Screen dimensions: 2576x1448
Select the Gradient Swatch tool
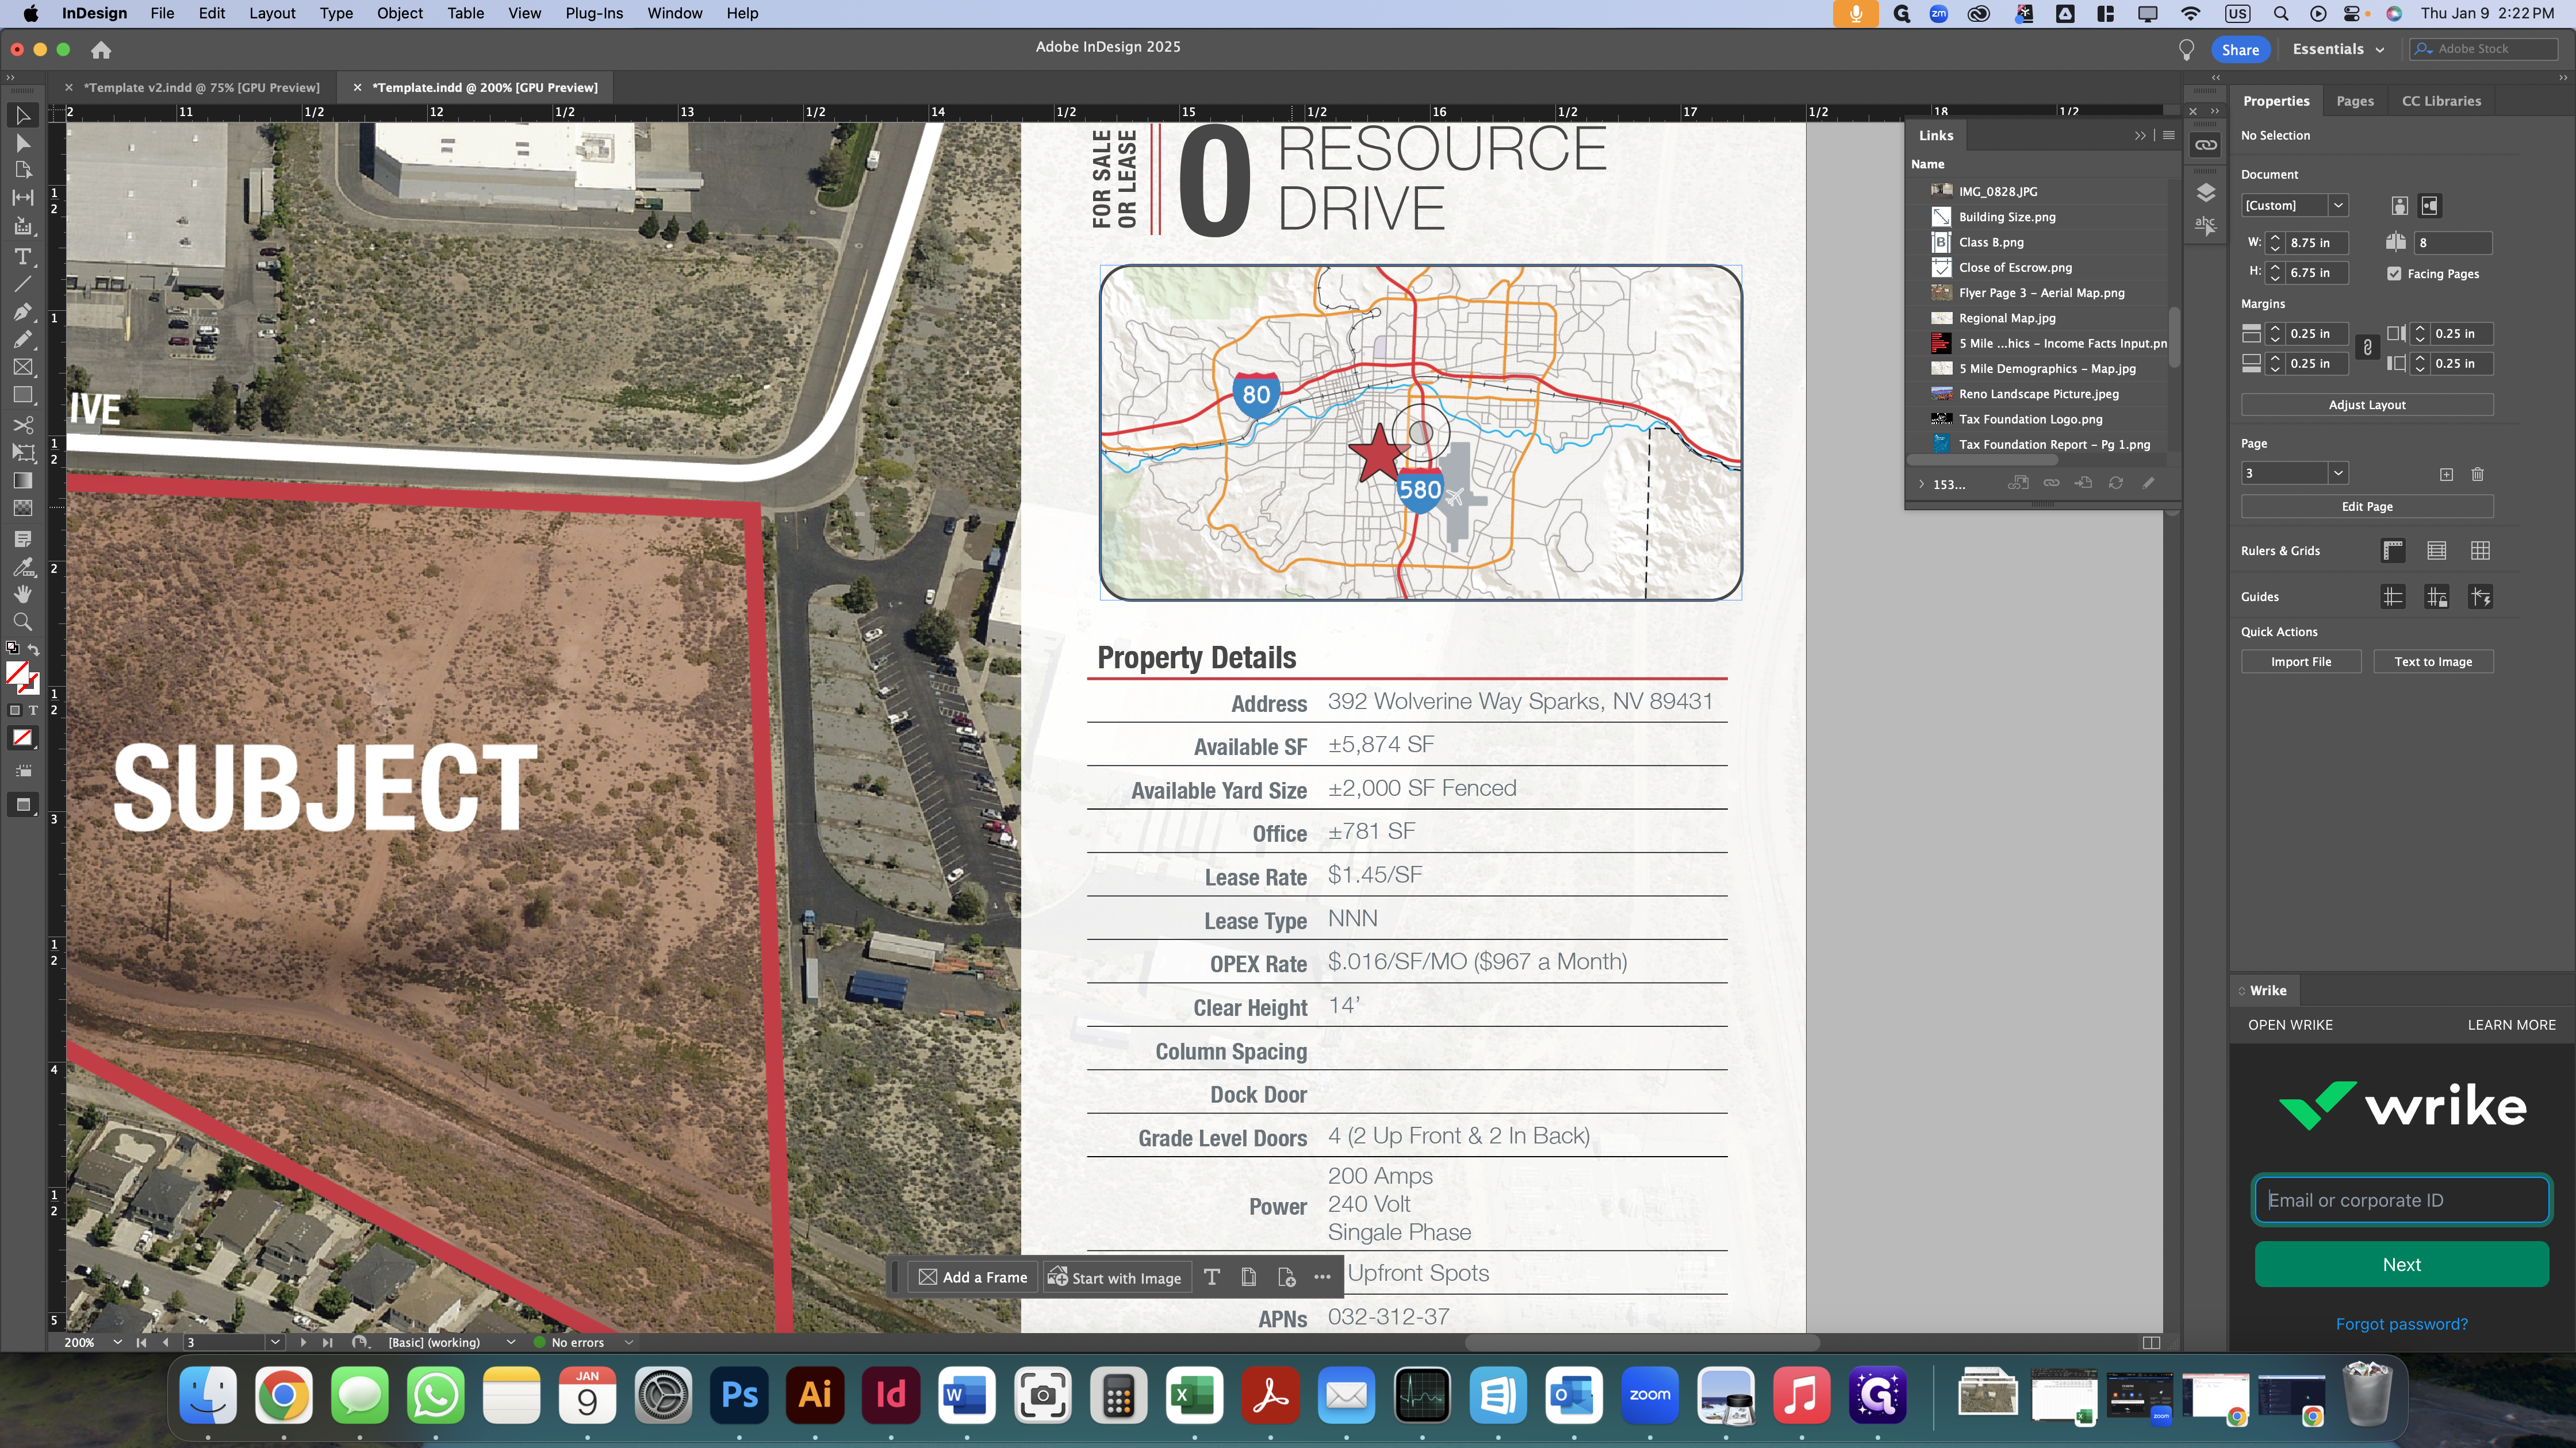point(22,481)
